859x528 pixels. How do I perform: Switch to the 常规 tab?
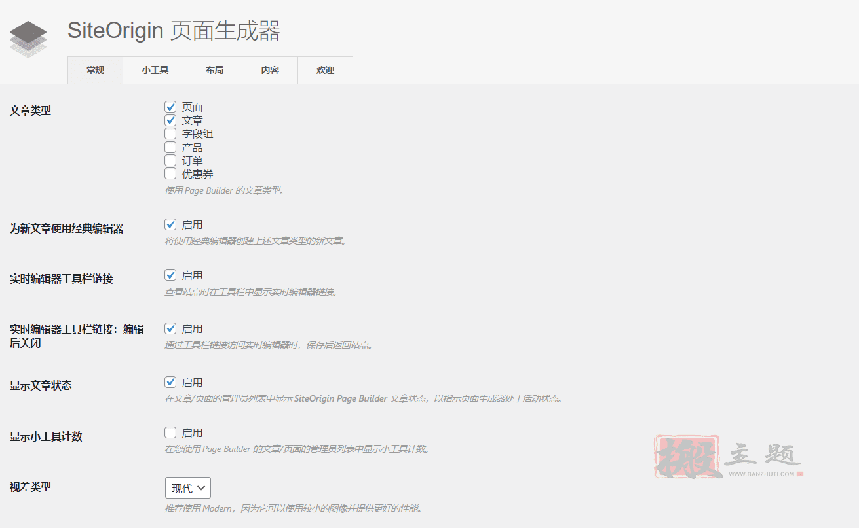coord(95,71)
